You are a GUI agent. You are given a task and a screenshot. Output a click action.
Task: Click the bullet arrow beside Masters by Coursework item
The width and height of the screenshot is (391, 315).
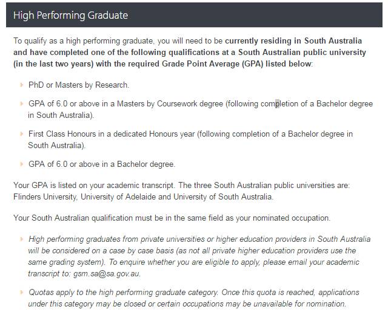pyautogui.click(x=22, y=103)
